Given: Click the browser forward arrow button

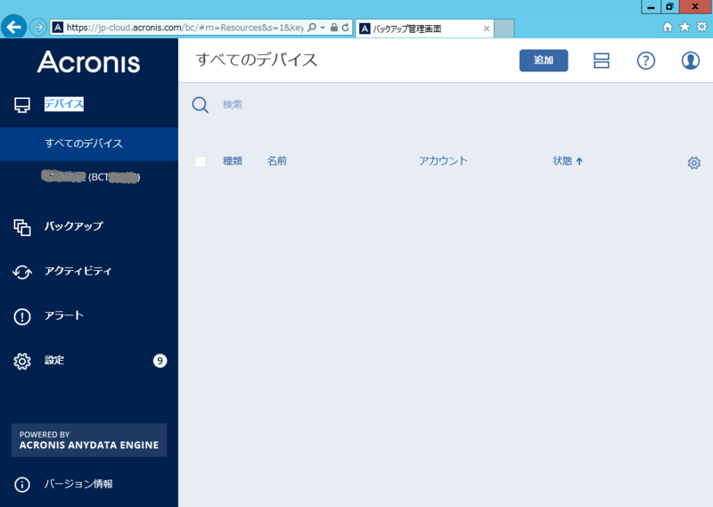Looking at the screenshot, I should tap(38, 28).
